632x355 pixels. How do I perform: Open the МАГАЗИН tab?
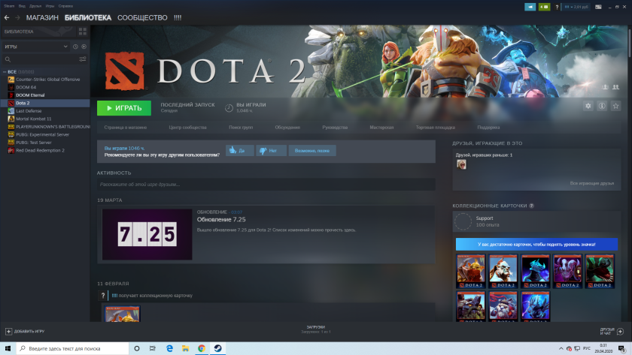[42, 17]
